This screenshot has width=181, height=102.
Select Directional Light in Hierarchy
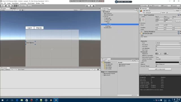(108, 15)
